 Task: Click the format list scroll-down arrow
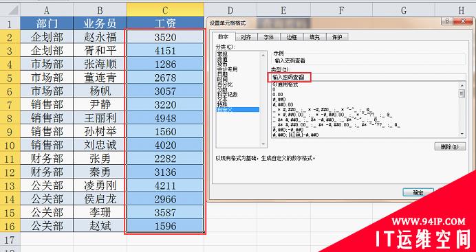click(462, 134)
